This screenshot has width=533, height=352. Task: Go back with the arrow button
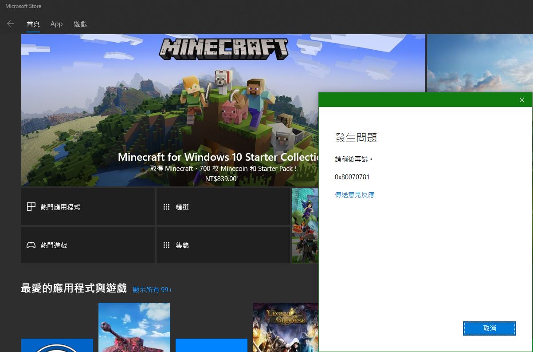11,24
